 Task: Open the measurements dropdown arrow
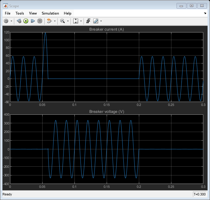click(101, 21)
